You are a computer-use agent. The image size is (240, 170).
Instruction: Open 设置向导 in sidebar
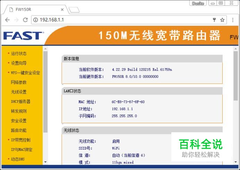point(19,63)
